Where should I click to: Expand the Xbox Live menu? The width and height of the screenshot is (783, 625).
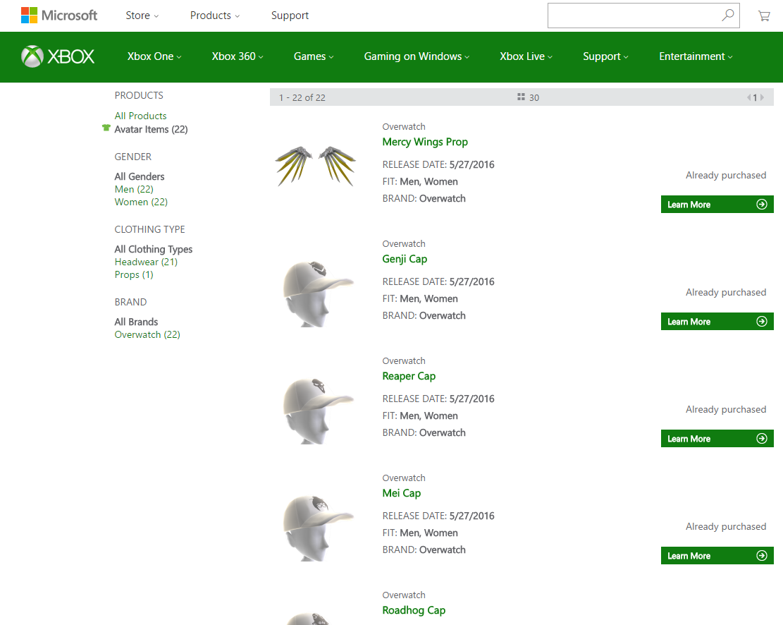(526, 56)
